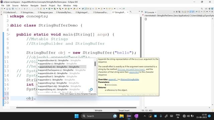Click the editor vertical scrollbar
The width and height of the screenshot is (214, 120).
140,37
